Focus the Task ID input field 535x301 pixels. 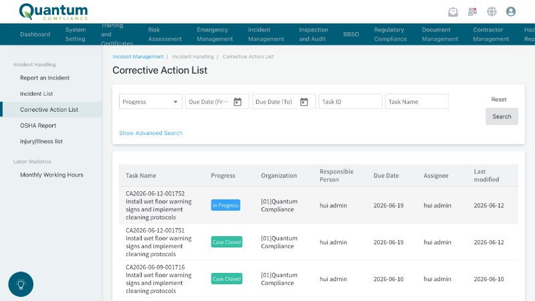(x=350, y=102)
